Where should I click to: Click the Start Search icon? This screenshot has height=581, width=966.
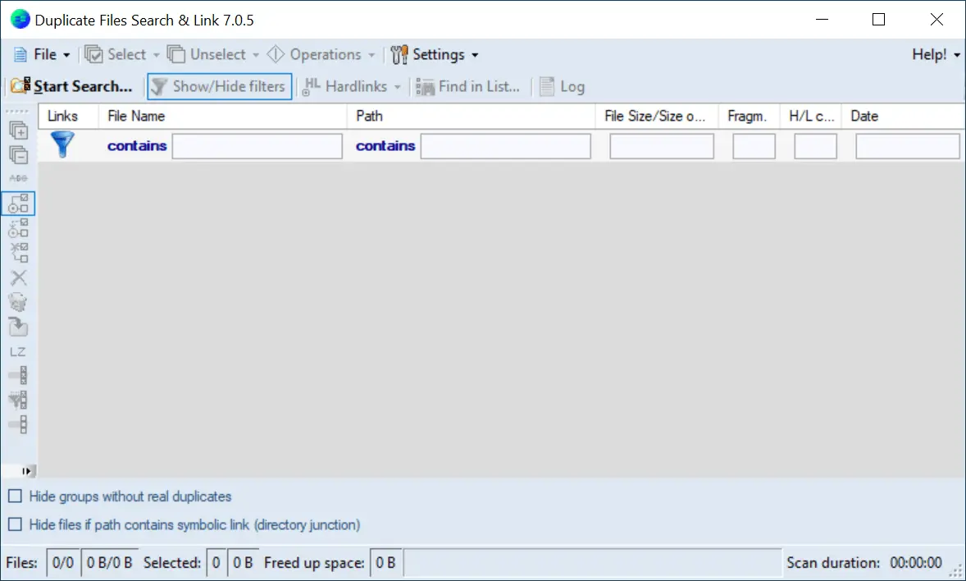point(21,85)
